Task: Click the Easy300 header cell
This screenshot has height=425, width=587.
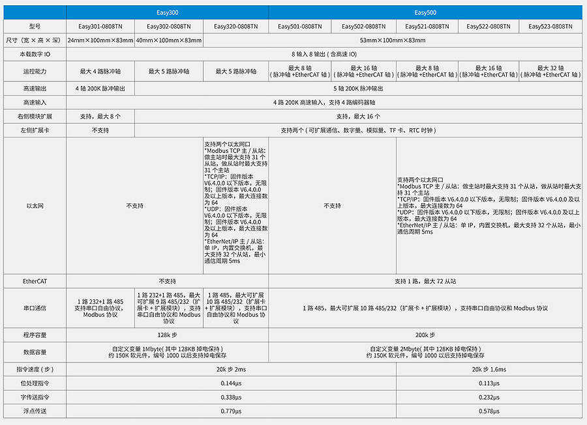Action: [x=168, y=12]
